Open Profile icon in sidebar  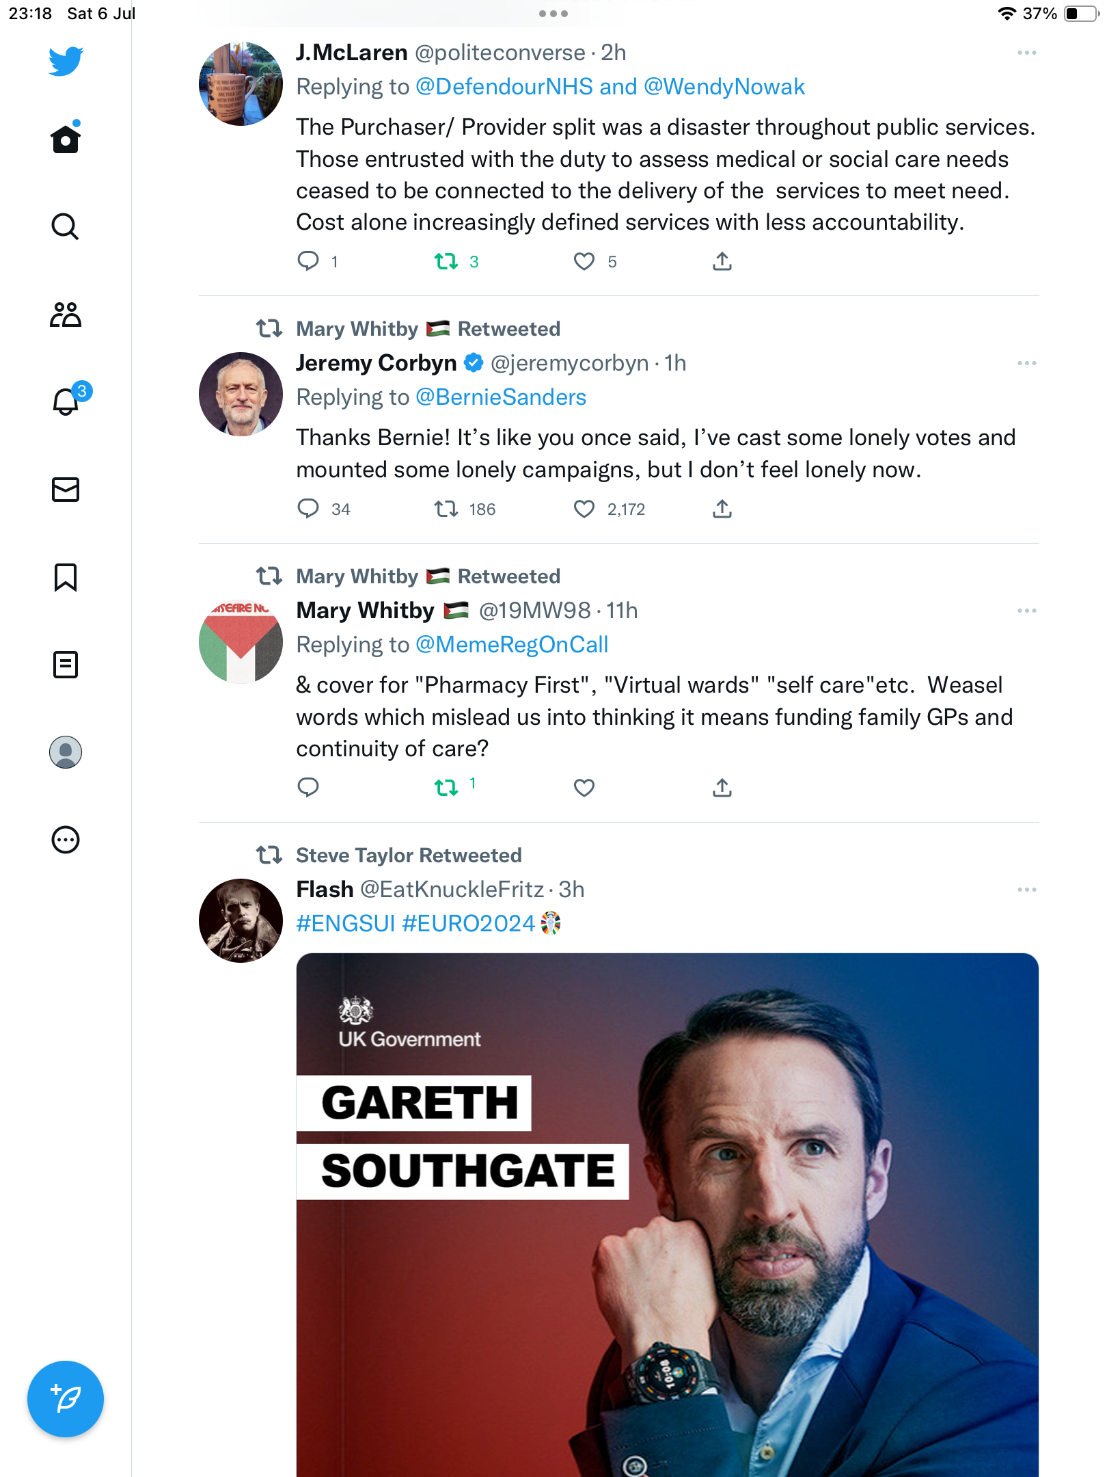click(x=66, y=752)
